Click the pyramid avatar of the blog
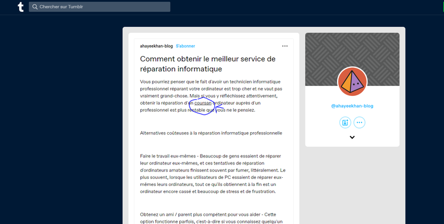 tap(352, 82)
